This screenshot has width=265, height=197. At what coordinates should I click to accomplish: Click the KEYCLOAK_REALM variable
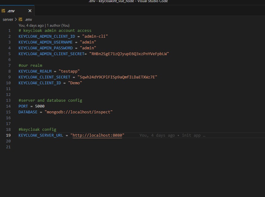(x=35, y=71)
